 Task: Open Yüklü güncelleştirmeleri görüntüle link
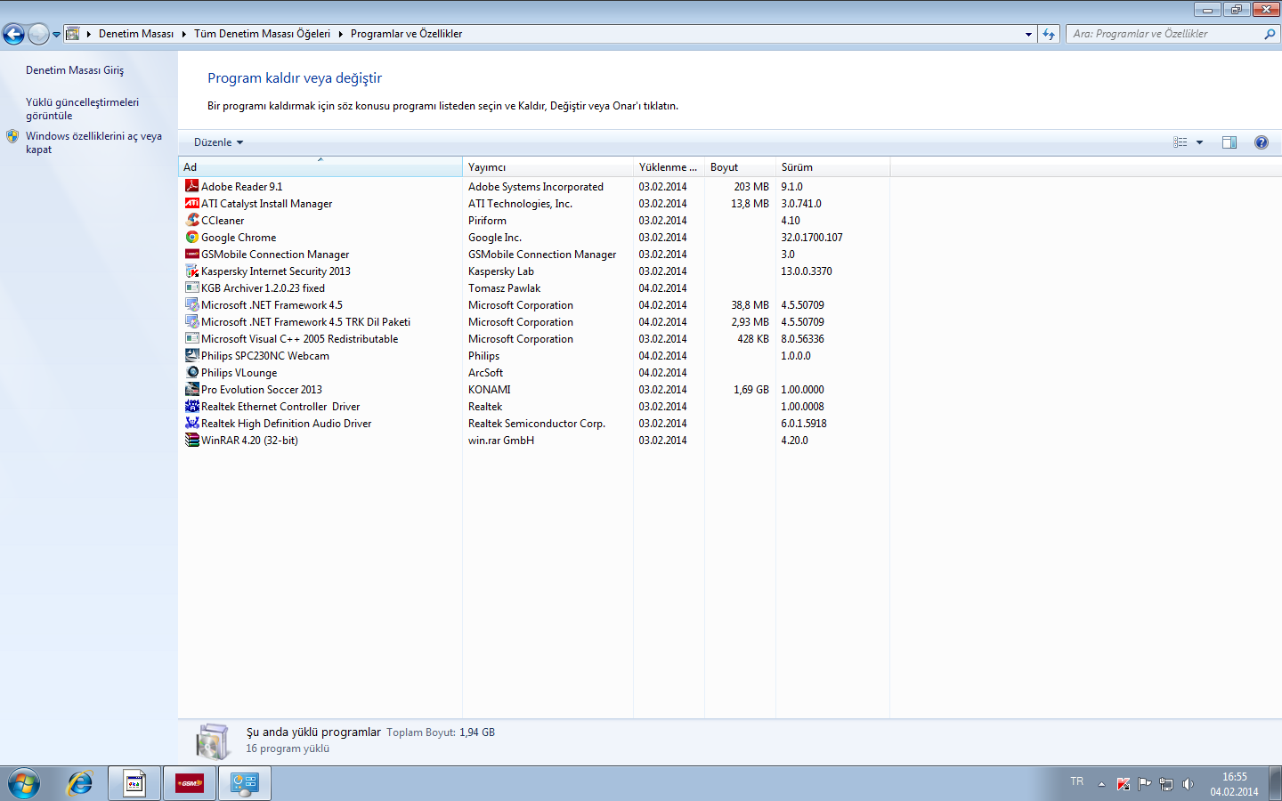82,109
